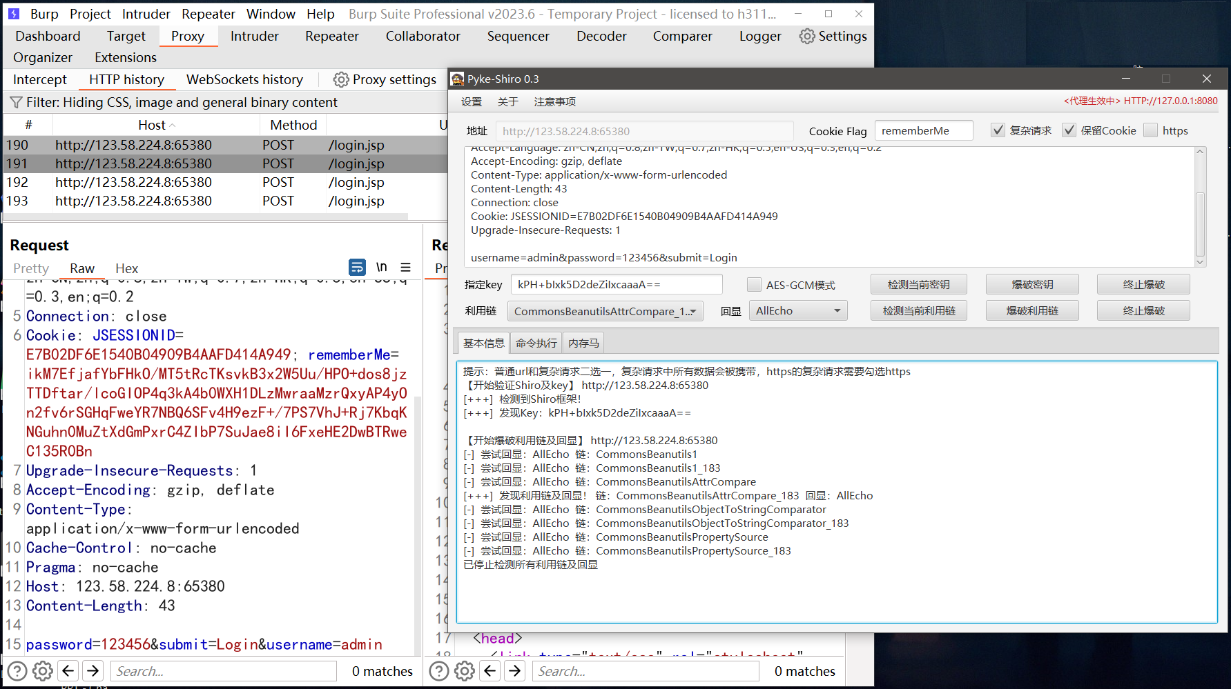Open the Help menu in Burp
The width and height of the screenshot is (1231, 689).
pyautogui.click(x=320, y=14)
